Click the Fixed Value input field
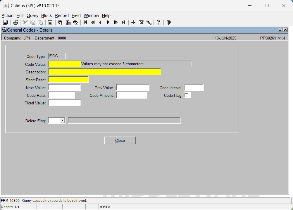 64,103
